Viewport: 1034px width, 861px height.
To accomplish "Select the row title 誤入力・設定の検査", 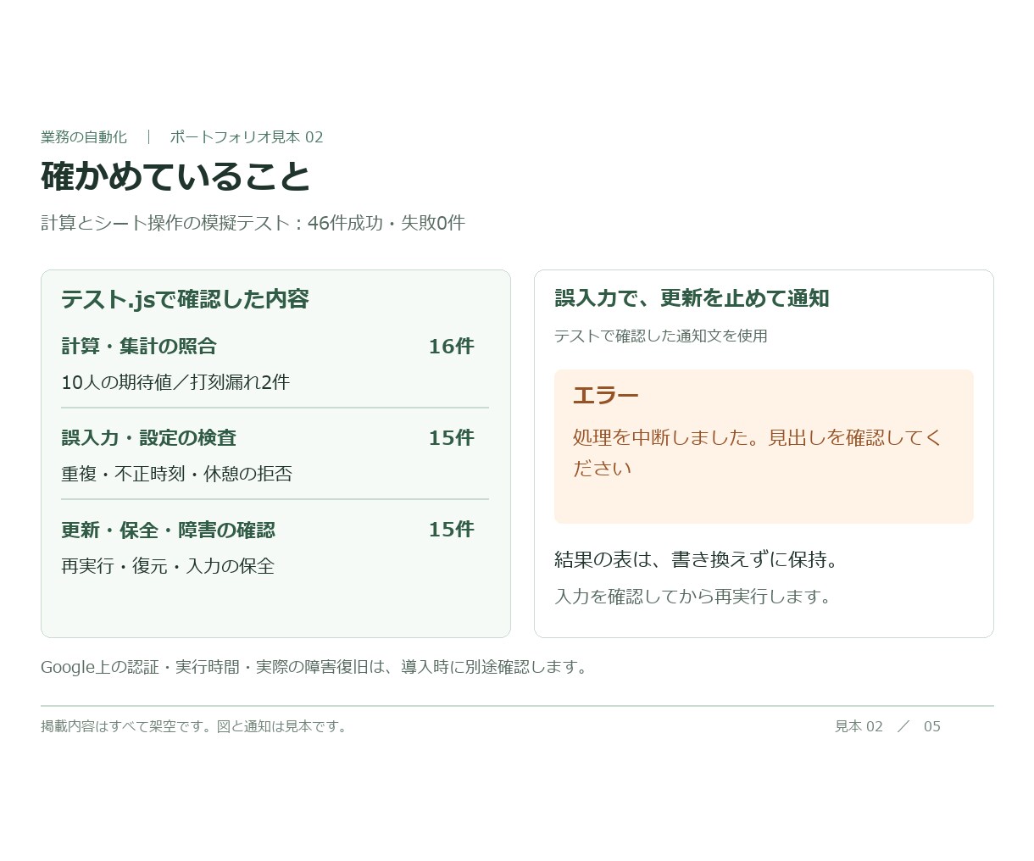I will coord(148,438).
